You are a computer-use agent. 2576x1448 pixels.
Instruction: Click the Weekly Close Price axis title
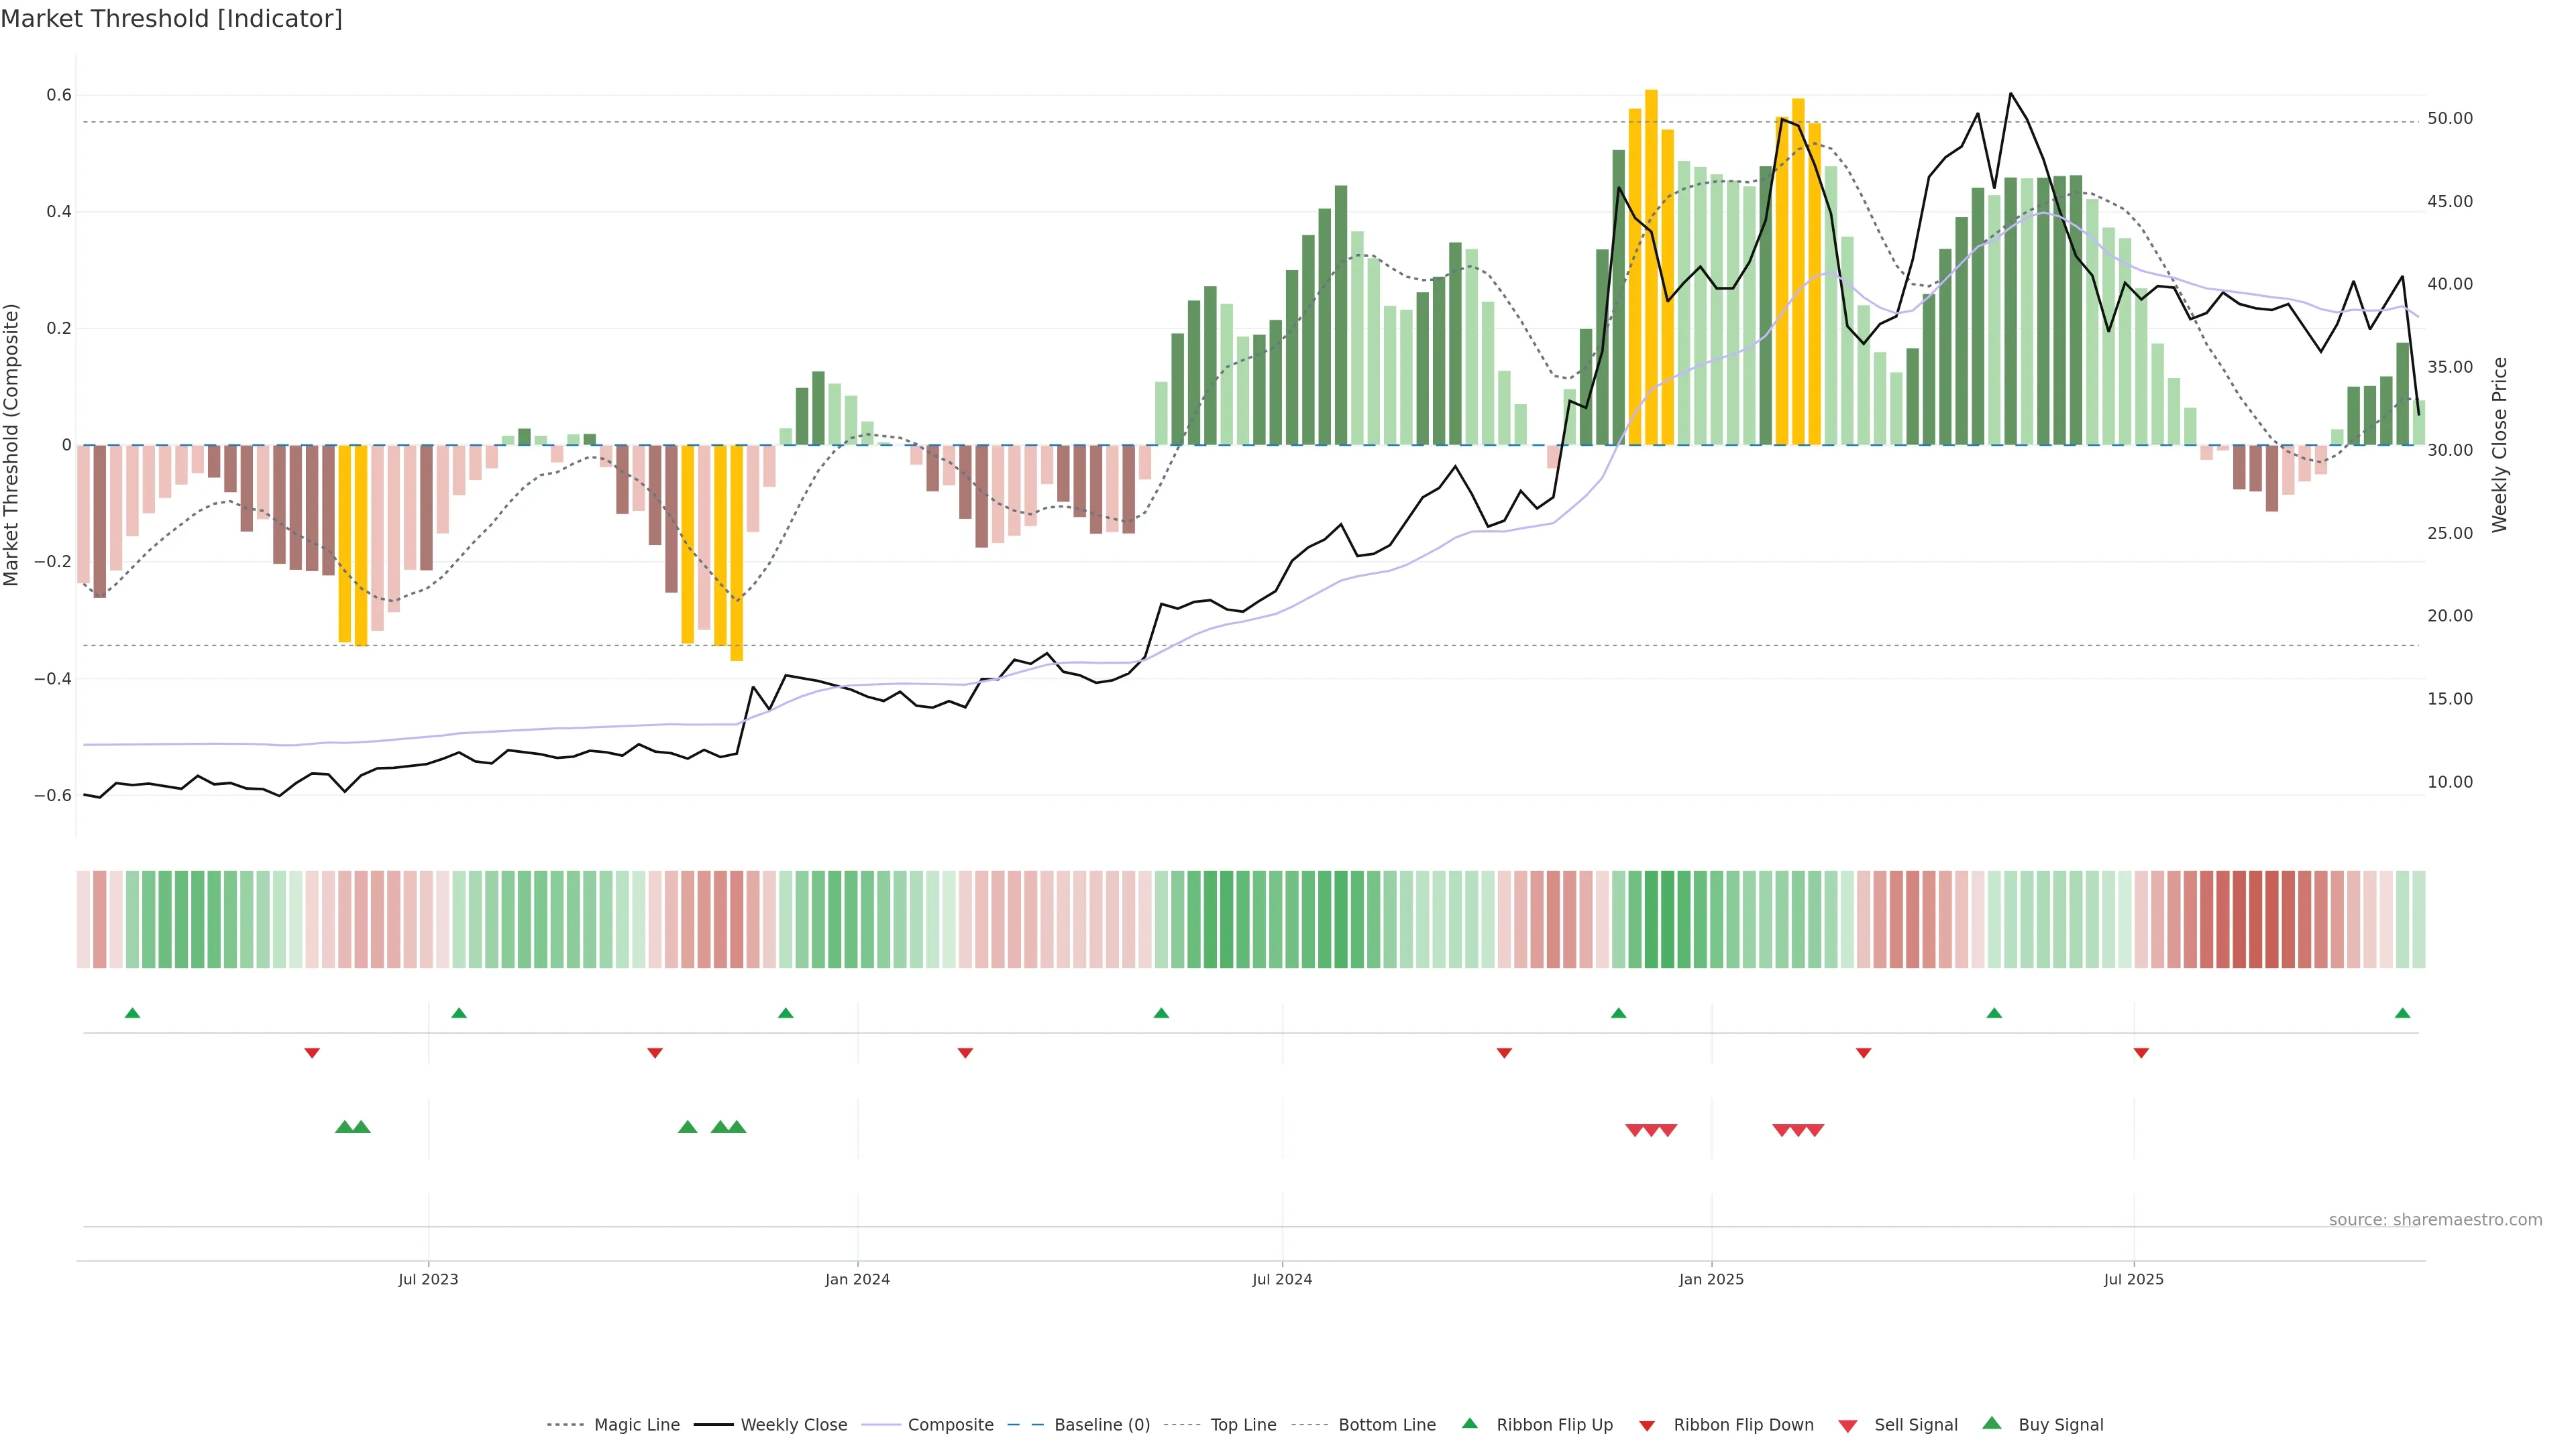(2499, 444)
